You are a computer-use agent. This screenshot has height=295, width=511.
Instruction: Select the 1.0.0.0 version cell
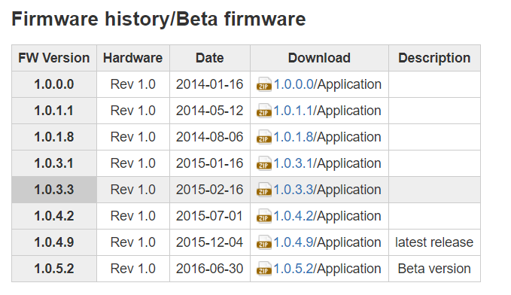54,84
